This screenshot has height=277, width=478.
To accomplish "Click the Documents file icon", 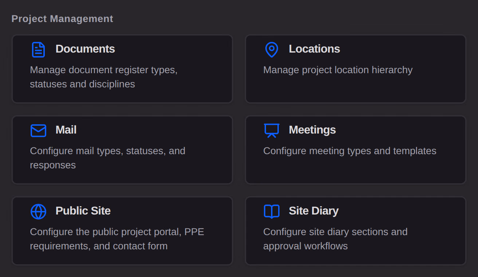I will tap(38, 50).
